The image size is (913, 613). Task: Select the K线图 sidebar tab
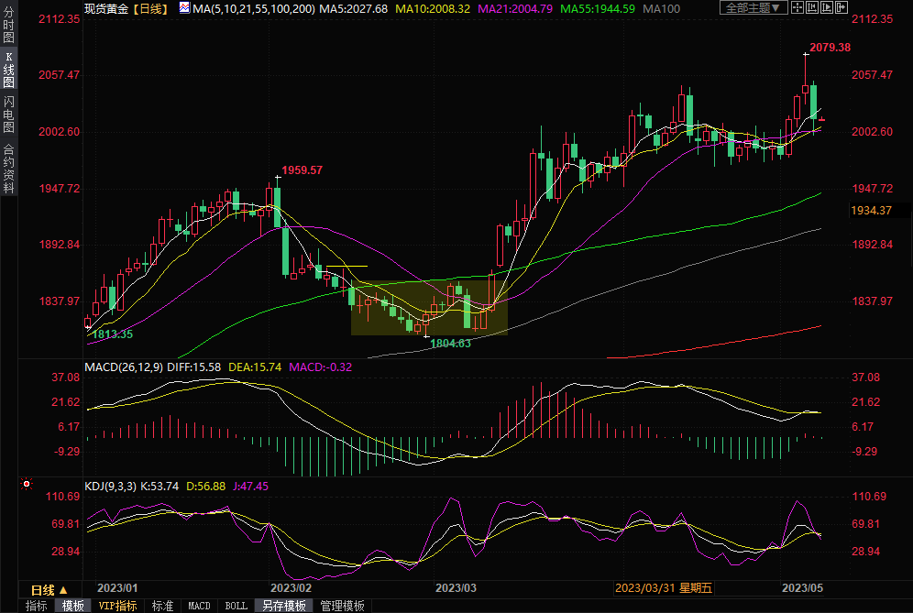(8, 70)
